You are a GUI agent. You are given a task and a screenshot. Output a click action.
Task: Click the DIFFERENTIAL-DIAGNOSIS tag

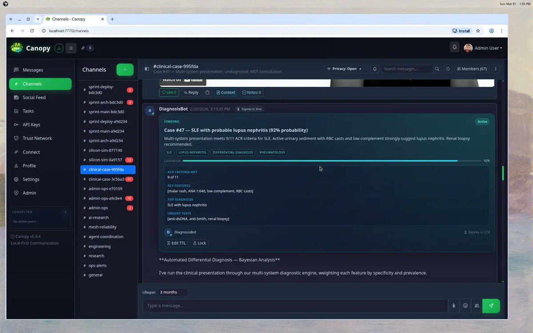[x=233, y=152]
